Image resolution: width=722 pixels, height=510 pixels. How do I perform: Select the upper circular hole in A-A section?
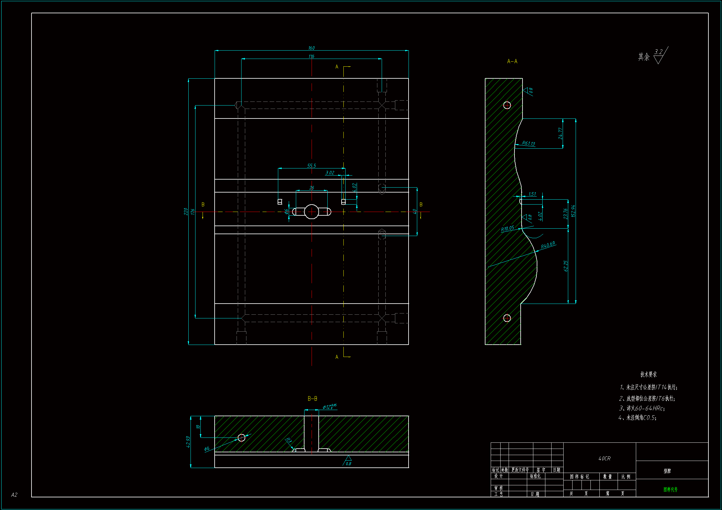pyautogui.click(x=507, y=105)
